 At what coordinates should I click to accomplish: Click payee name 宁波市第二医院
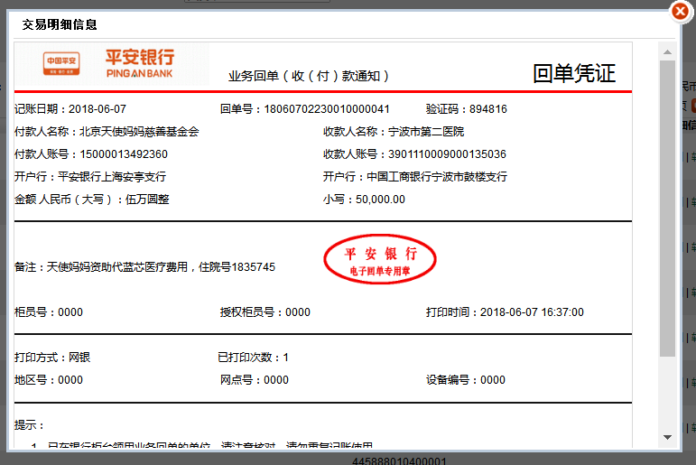(426, 132)
